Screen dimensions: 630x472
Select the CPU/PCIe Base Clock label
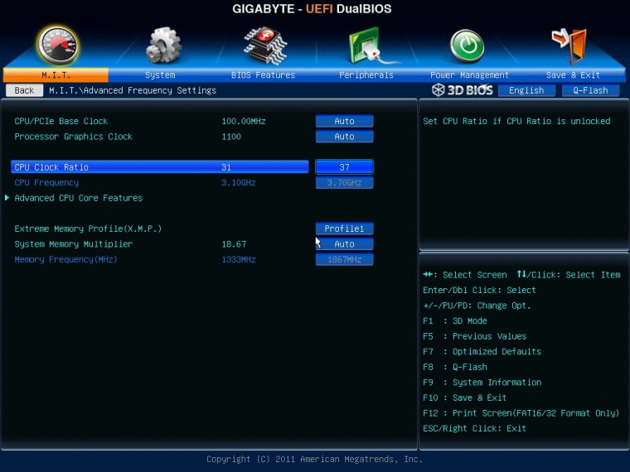click(61, 121)
